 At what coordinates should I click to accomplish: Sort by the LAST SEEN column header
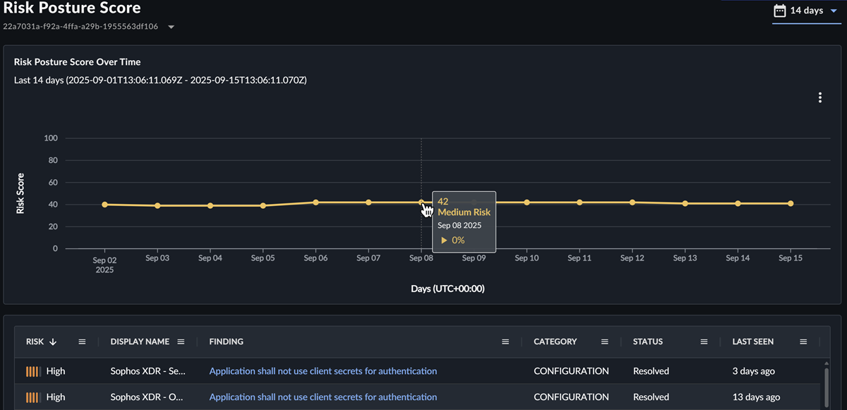[752, 342]
